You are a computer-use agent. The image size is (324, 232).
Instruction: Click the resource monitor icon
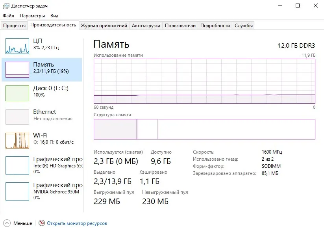[42, 223]
